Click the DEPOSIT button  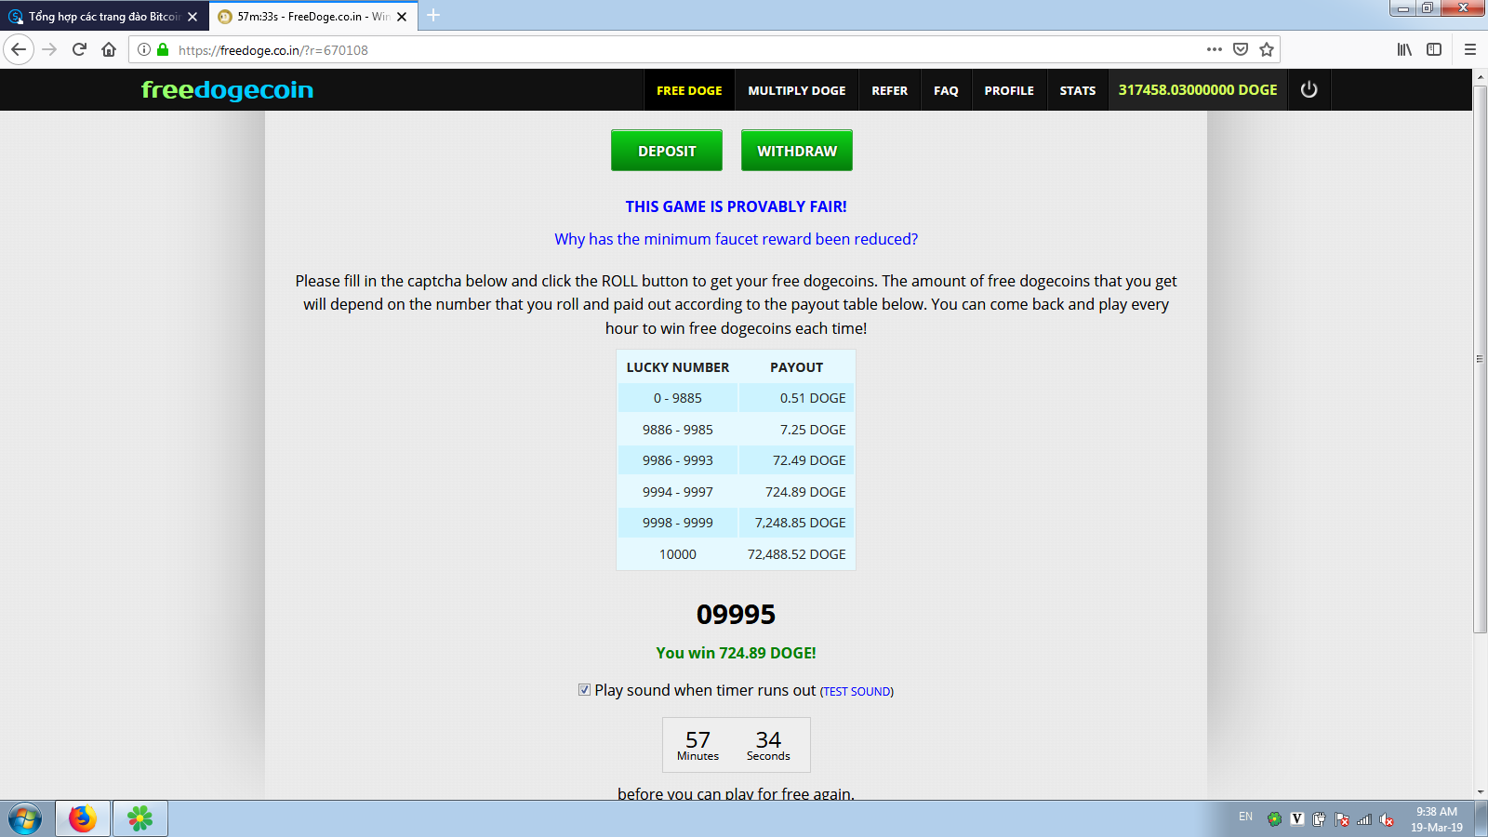click(667, 151)
